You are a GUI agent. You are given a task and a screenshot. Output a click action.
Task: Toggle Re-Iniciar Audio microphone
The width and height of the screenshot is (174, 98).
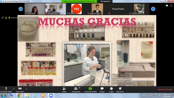[x=6, y=88]
